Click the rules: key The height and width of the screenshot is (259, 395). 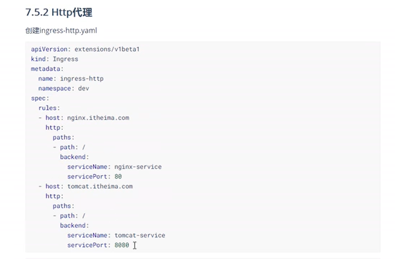tap(49, 108)
